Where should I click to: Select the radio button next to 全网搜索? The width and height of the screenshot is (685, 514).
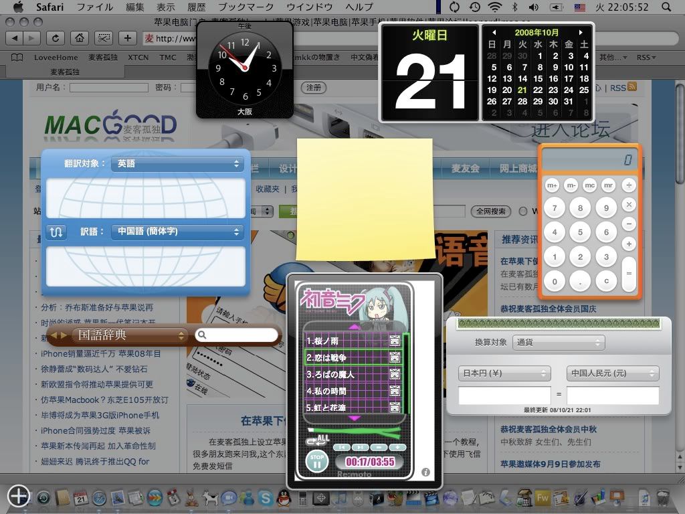point(523,211)
